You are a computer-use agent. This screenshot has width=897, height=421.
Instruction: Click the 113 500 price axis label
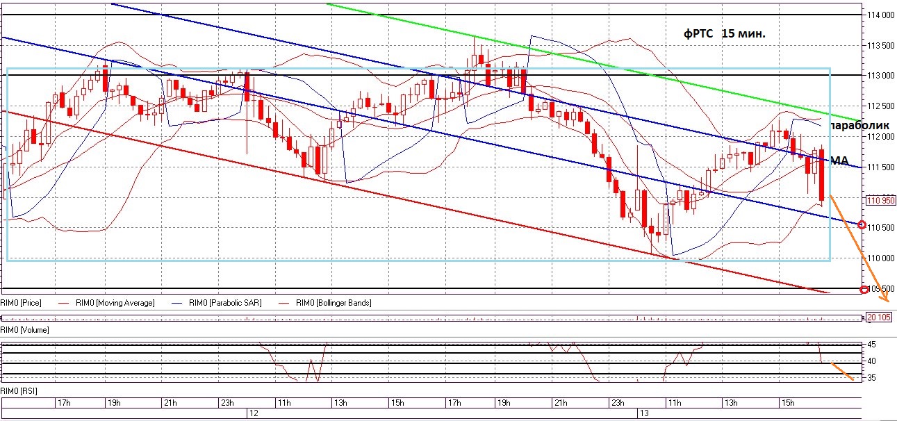point(880,45)
